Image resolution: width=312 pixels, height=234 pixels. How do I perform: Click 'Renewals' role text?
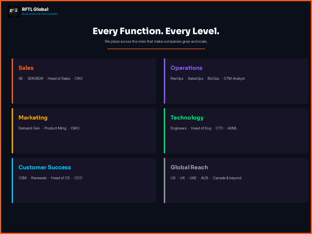39,178
